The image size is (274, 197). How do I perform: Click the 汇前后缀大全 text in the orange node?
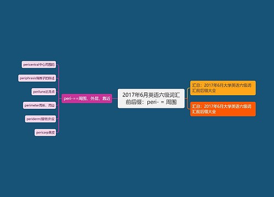[204, 112]
